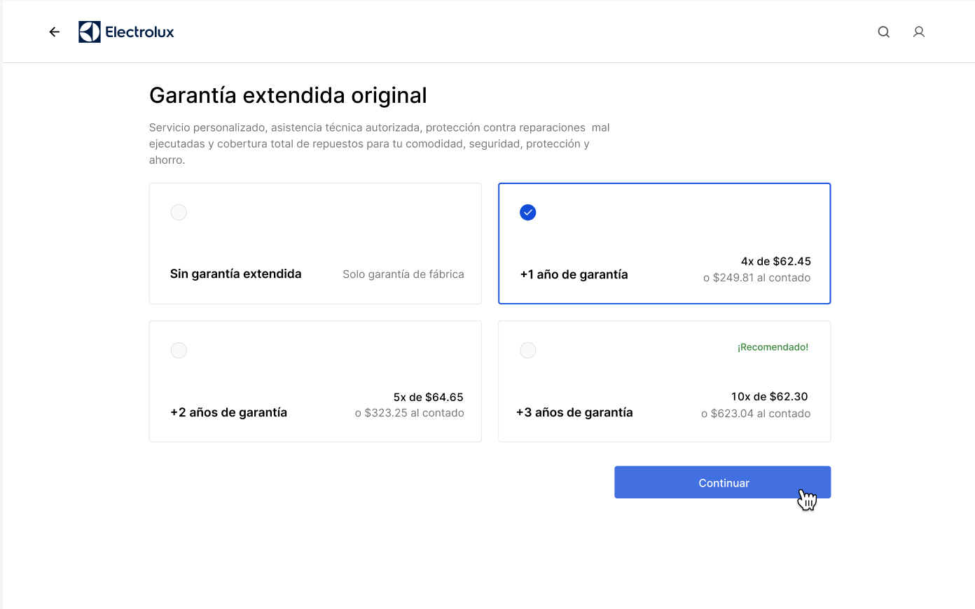Click the Electrolux brand mark square
975x609 pixels.
[89, 31]
